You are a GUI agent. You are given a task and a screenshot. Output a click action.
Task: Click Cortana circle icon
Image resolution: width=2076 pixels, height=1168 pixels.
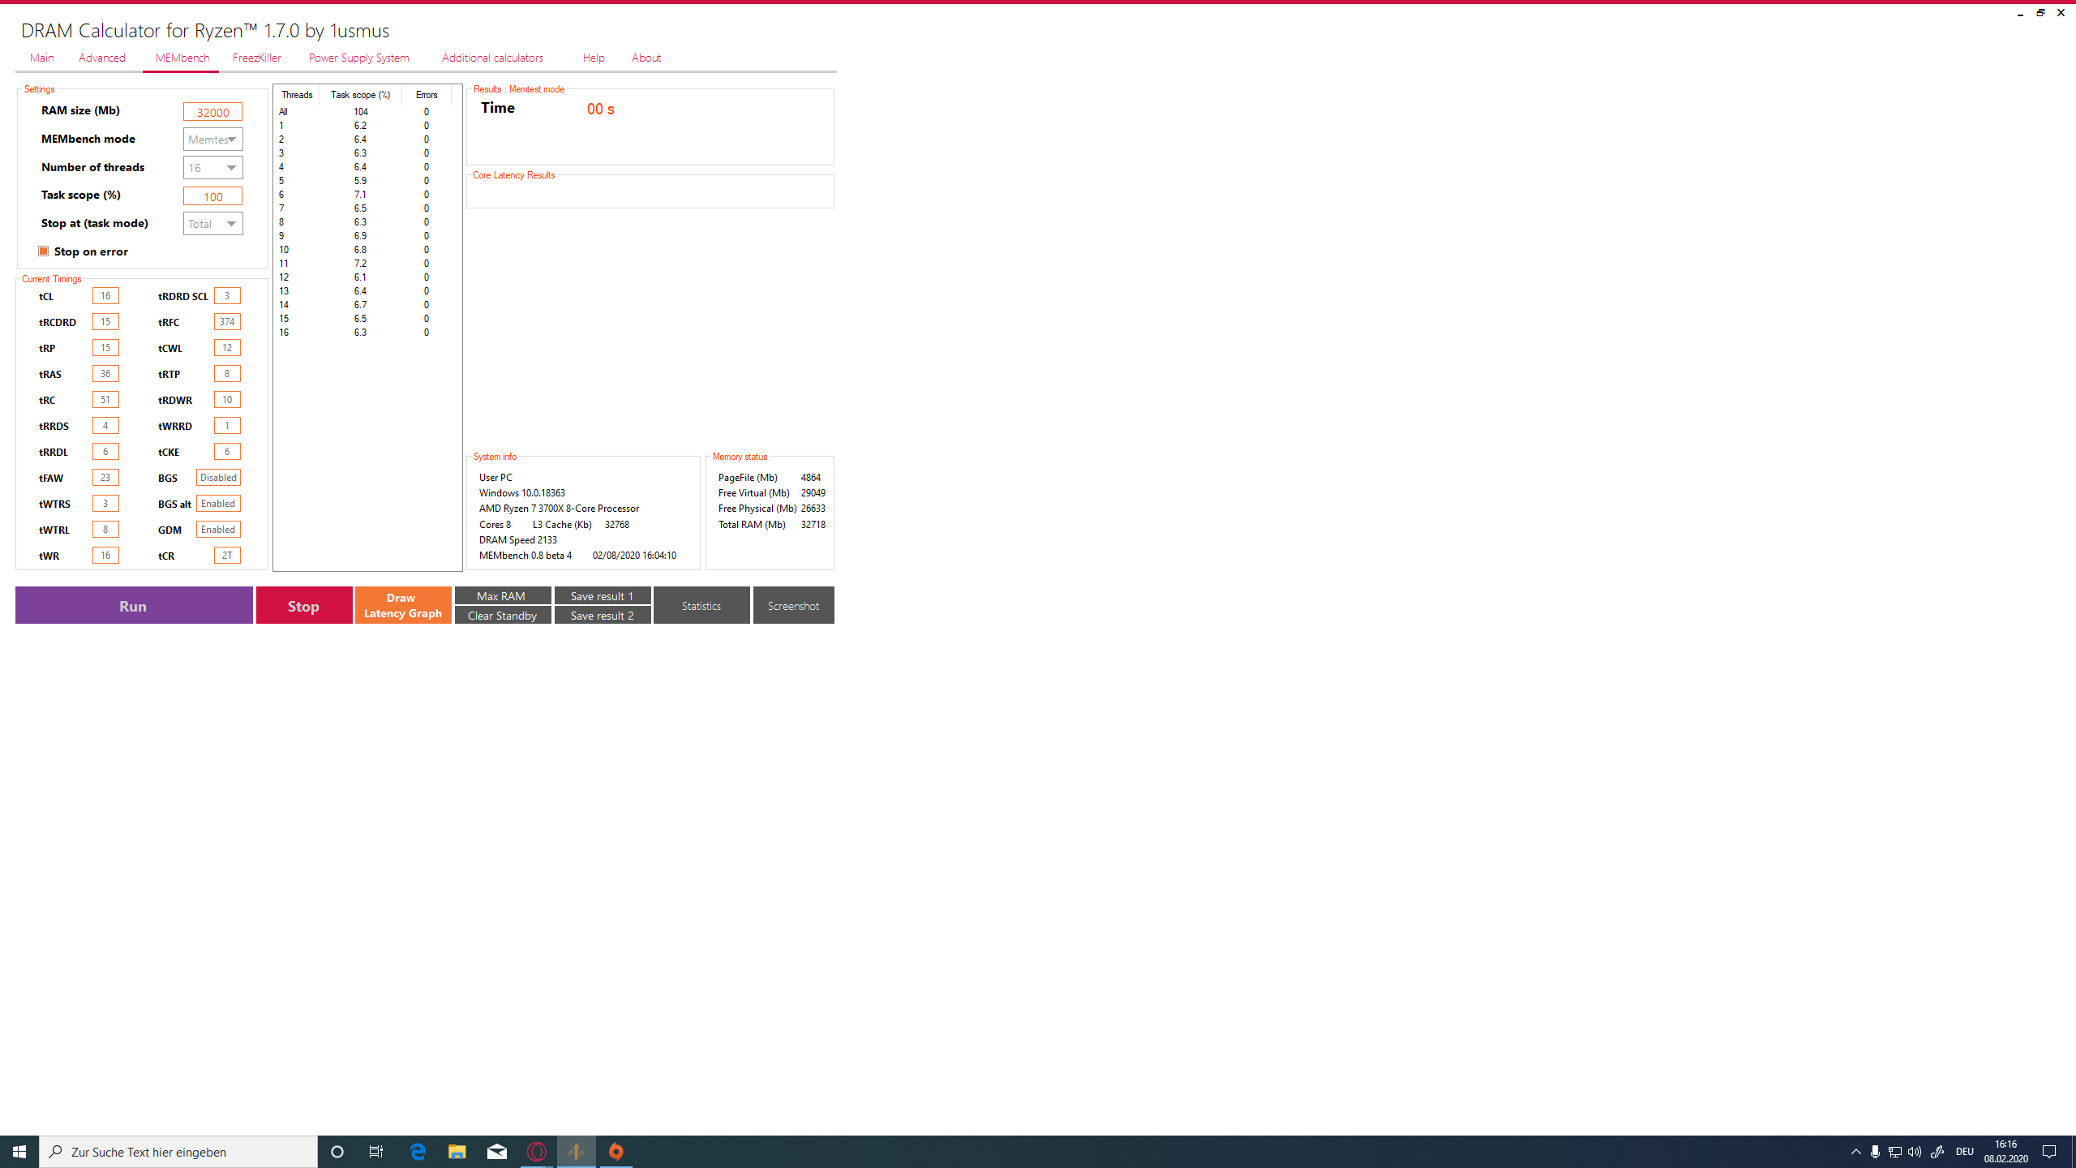(x=337, y=1152)
